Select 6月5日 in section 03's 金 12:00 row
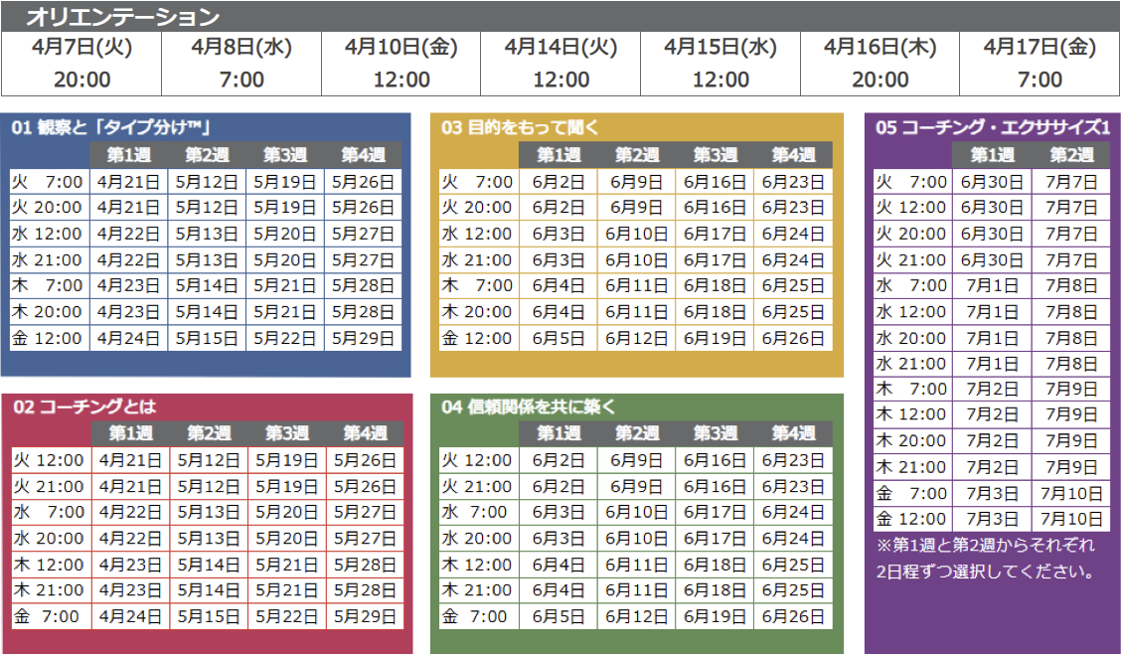This screenshot has width=1121, height=654. pyautogui.click(x=558, y=338)
